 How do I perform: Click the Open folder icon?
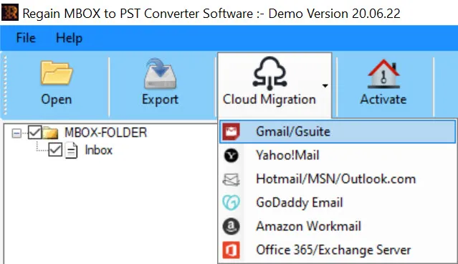tap(57, 72)
